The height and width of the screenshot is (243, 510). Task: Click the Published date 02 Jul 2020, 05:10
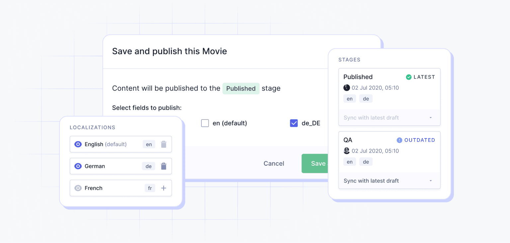pyautogui.click(x=375, y=88)
